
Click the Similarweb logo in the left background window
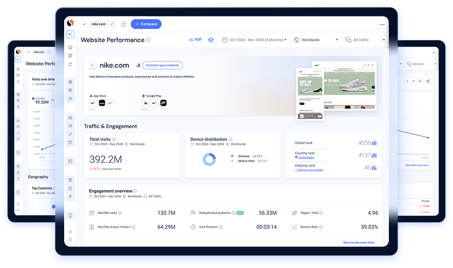coord(18,52)
